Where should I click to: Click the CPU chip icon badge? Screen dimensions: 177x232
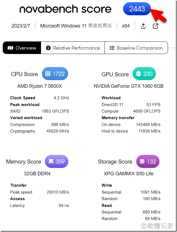click(48, 74)
